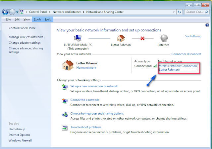Expand arrow after Control Panel breadcrumb
This screenshot has height=149, width=212.
click(x=50, y=12)
